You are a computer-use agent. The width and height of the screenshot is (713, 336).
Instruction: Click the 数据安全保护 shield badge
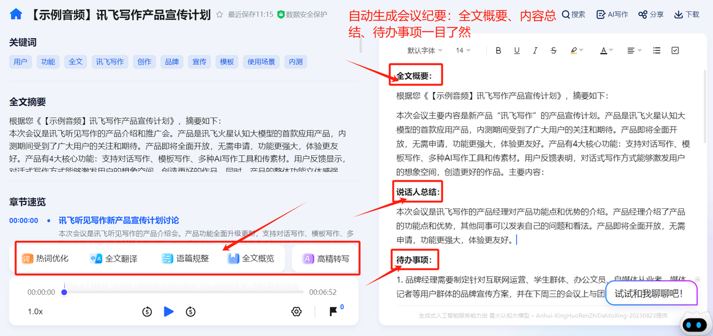pos(302,14)
